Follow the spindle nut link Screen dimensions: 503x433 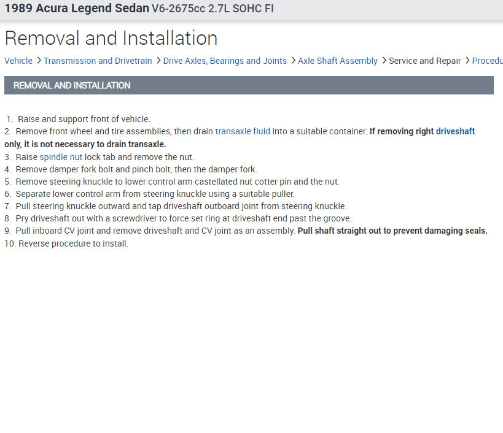61,157
